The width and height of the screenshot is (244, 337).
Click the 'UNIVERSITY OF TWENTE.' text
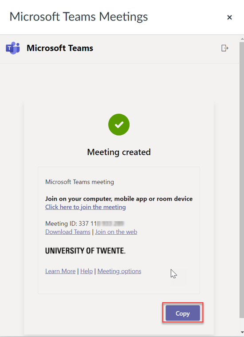pyautogui.click(x=85, y=251)
